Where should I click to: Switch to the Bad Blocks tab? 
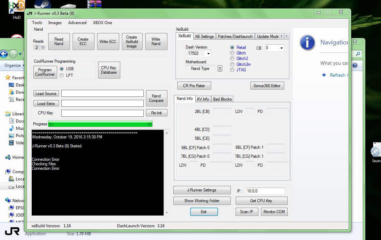click(222, 99)
